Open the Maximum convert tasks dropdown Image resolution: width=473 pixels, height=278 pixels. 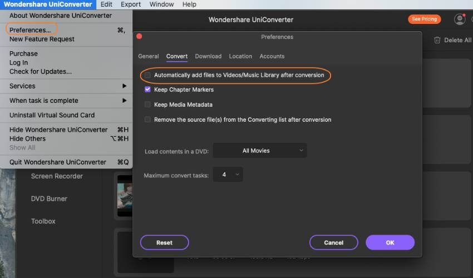[x=228, y=175]
